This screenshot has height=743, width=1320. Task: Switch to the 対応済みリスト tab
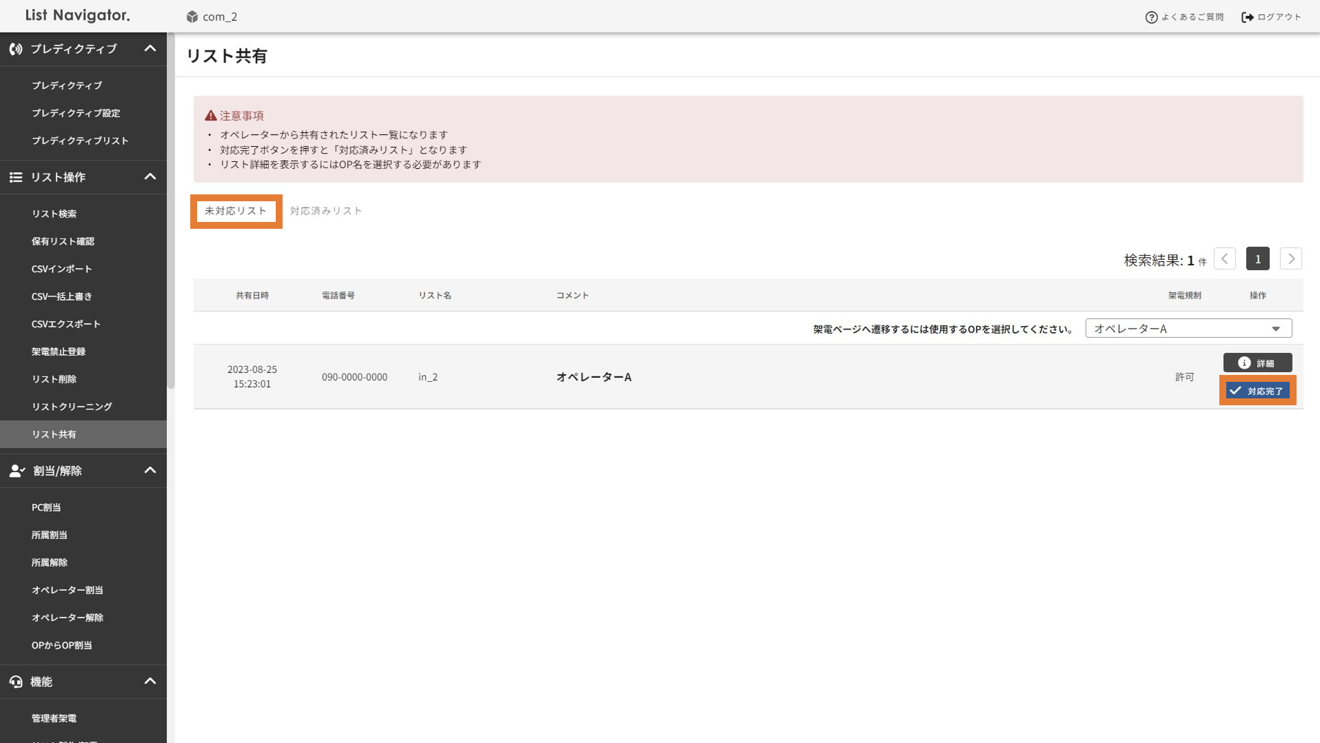click(326, 211)
